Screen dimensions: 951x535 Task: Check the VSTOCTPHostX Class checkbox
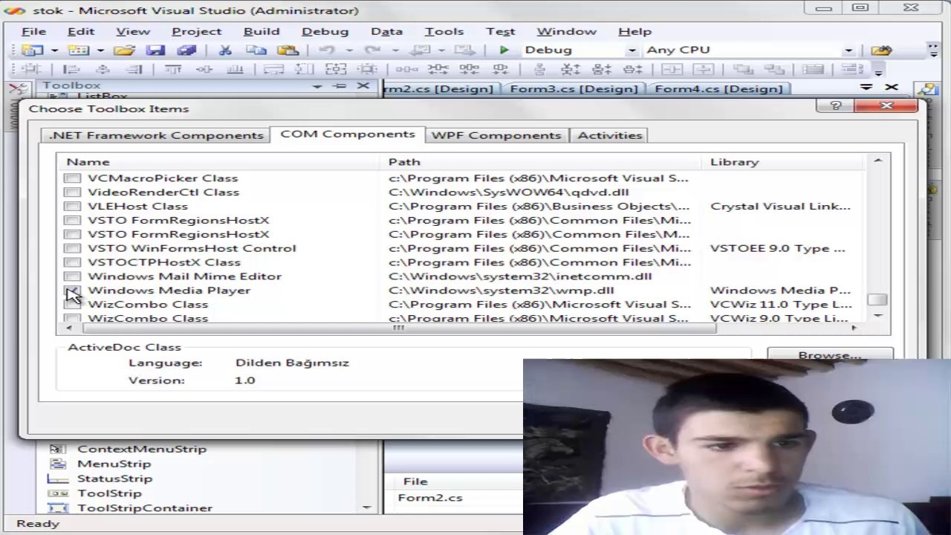pyautogui.click(x=72, y=263)
